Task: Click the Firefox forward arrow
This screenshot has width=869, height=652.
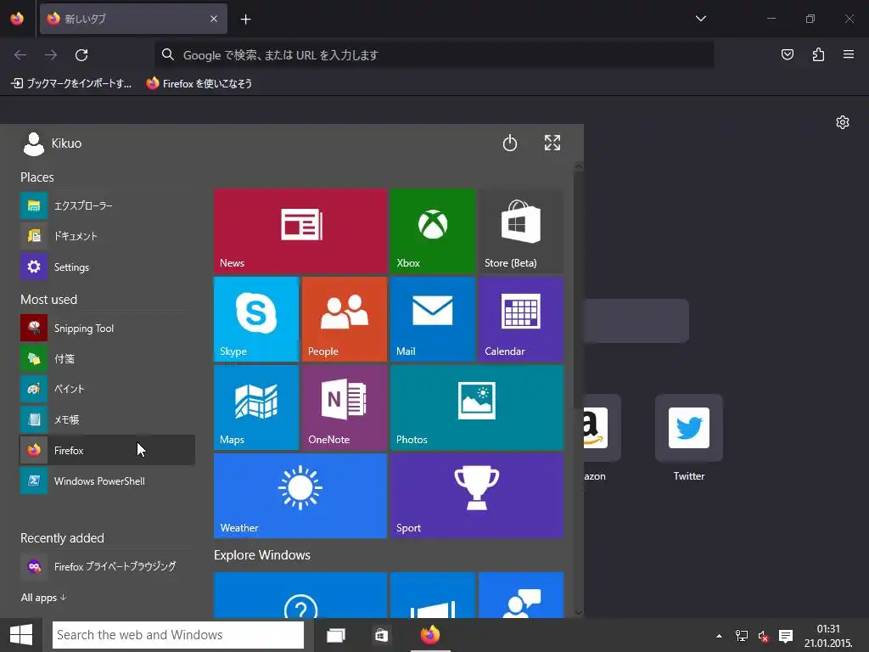Action: point(51,55)
